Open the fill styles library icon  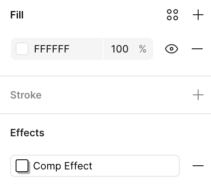coord(172,15)
